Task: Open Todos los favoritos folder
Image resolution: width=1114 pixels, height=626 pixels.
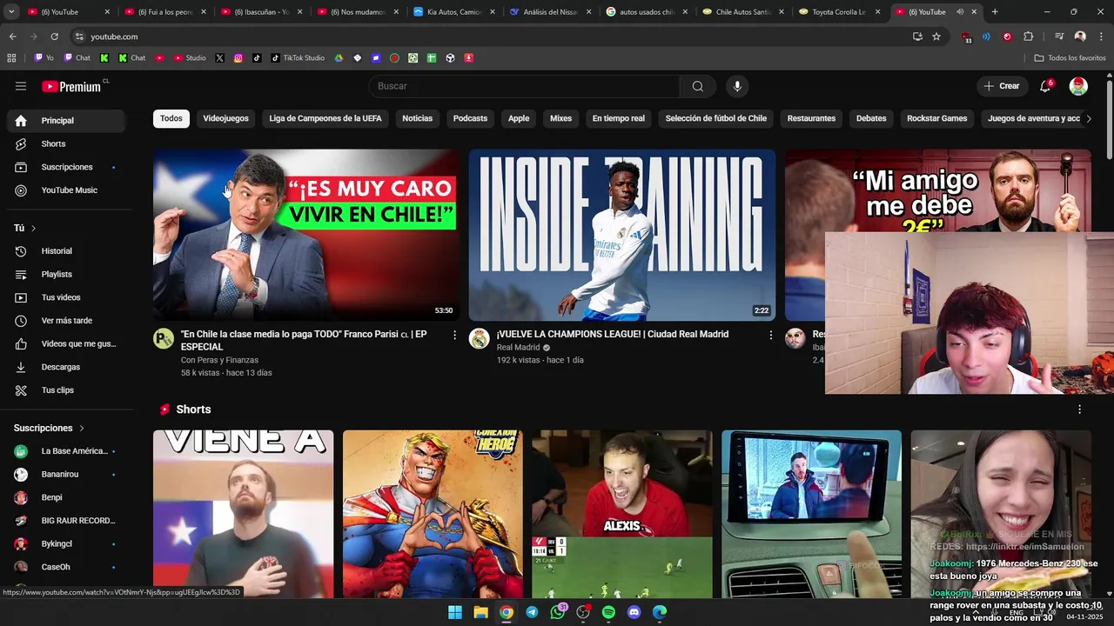Action: click(1070, 58)
